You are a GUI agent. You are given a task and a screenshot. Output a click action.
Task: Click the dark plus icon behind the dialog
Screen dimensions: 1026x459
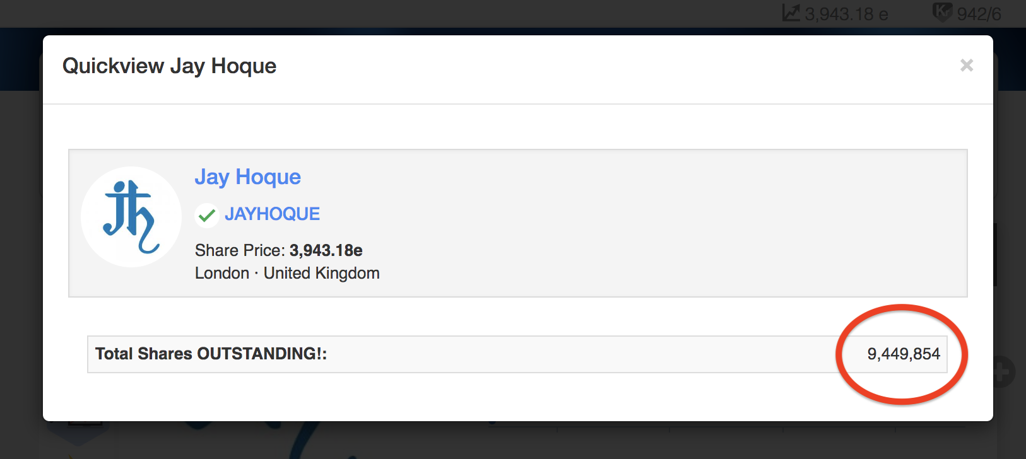coord(1005,371)
